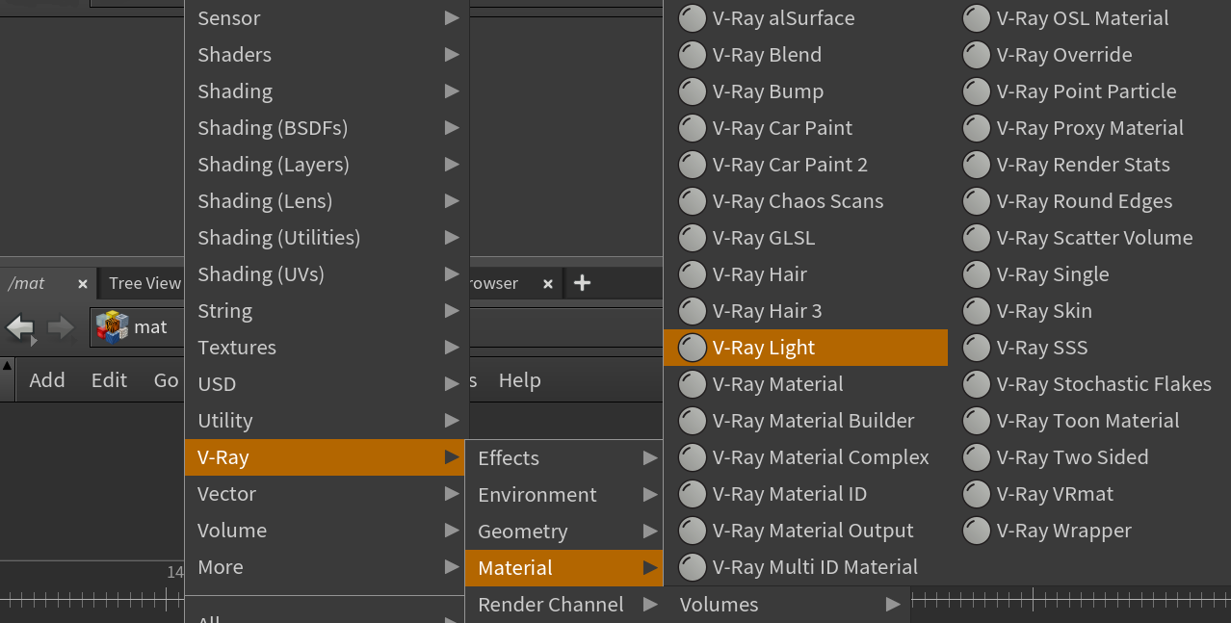Expand the More submenu
Screen dimensions: 1231x623
coord(327,567)
